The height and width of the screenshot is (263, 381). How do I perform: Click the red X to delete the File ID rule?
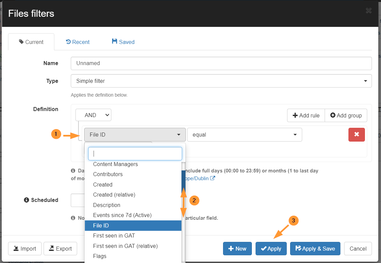[357, 135]
